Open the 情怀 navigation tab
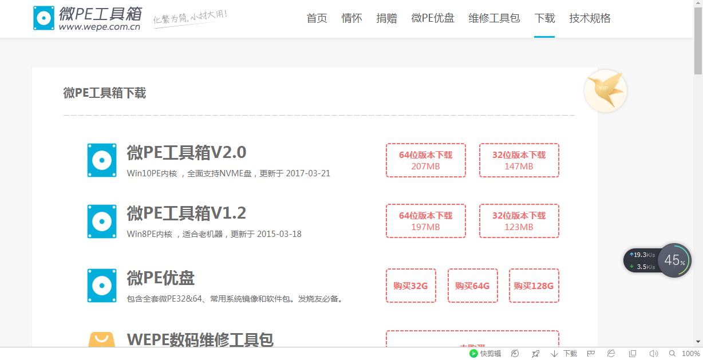 pos(351,18)
